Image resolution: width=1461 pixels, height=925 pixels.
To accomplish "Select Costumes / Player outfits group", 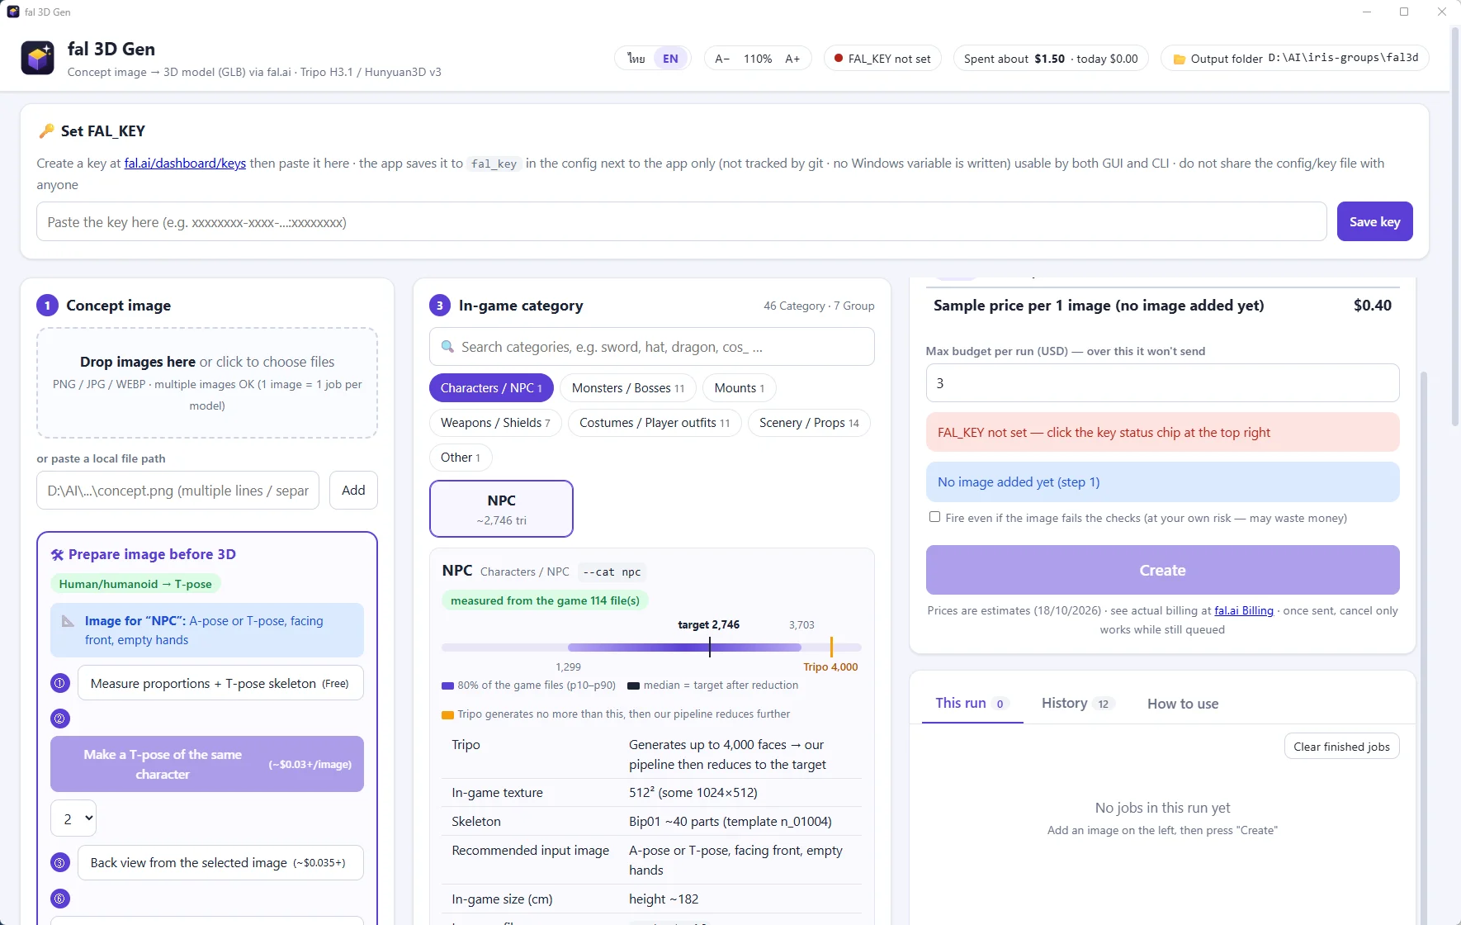I will [655, 422].
